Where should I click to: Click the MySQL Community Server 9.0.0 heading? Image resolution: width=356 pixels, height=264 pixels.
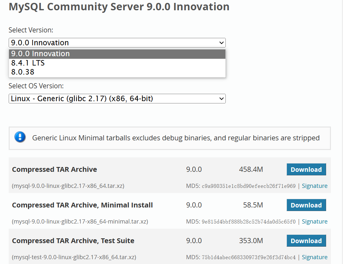(x=119, y=6)
